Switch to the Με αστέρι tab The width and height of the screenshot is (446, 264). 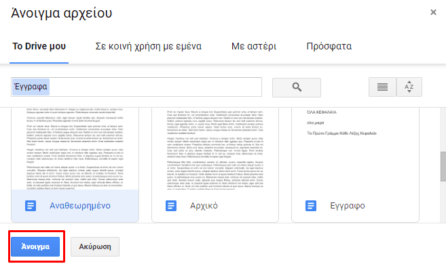click(254, 46)
